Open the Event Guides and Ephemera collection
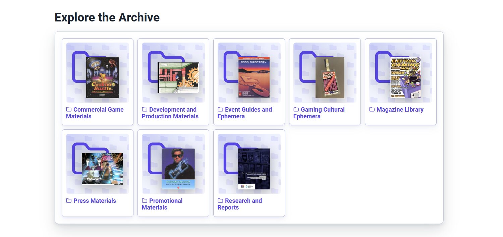503x237 pixels. (x=245, y=113)
